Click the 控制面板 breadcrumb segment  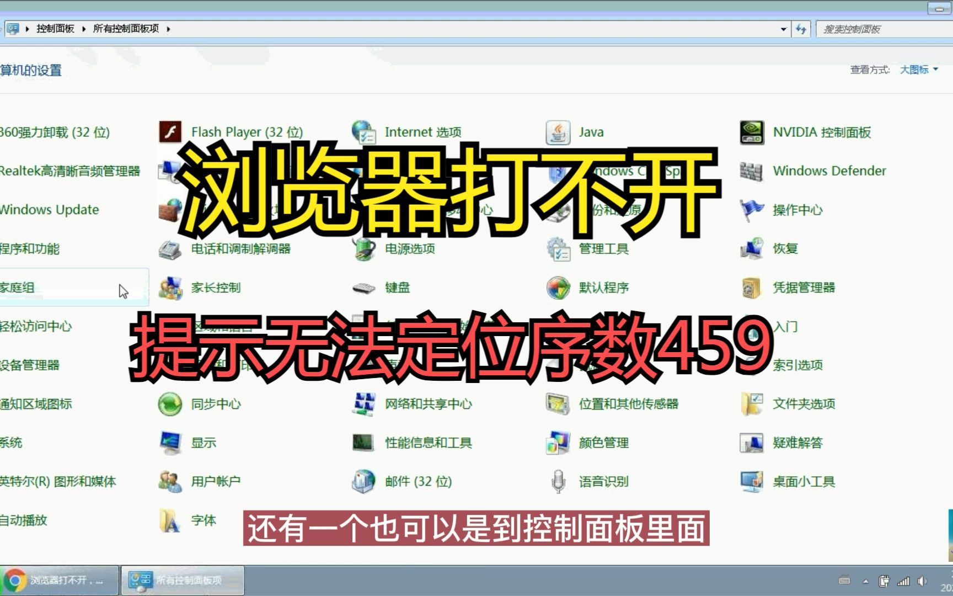[55, 29]
